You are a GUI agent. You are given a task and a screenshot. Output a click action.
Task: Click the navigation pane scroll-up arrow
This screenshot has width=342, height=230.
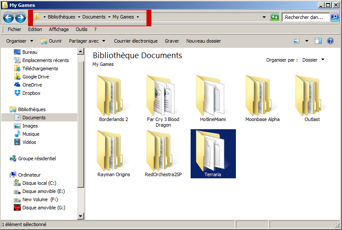point(81,51)
